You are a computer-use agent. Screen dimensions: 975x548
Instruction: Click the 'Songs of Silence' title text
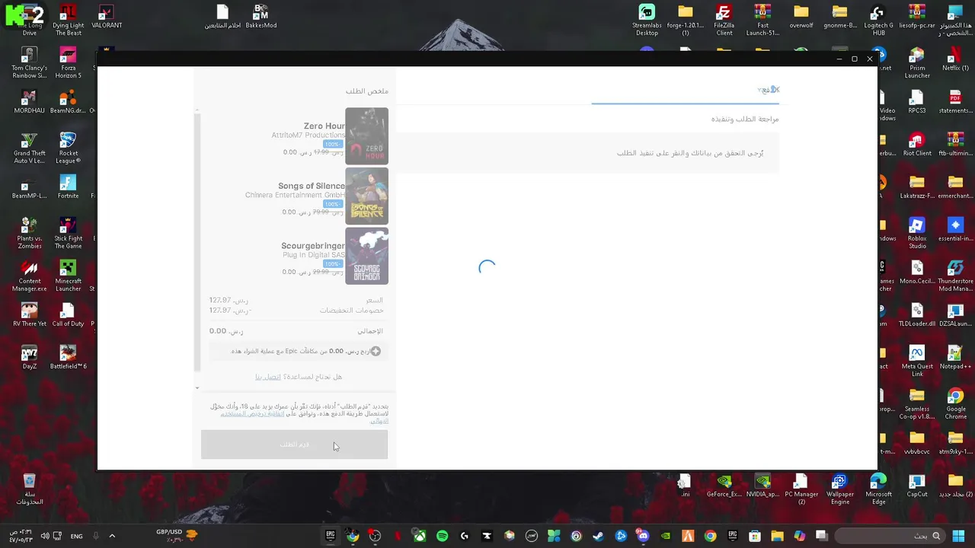coord(312,186)
